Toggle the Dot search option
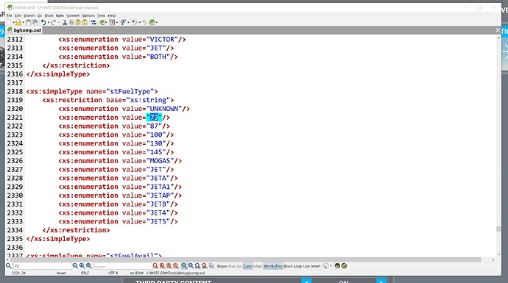Viewport: 508px width, 283px height. [x=239, y=266]
